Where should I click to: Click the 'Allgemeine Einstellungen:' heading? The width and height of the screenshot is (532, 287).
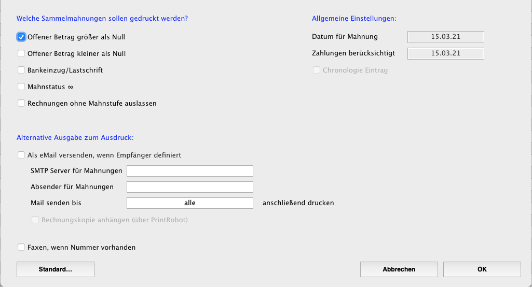click(x=354, y=19)
